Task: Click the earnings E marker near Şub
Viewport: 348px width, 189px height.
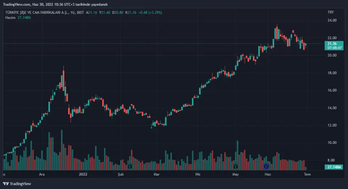Action: click(130, 167)
